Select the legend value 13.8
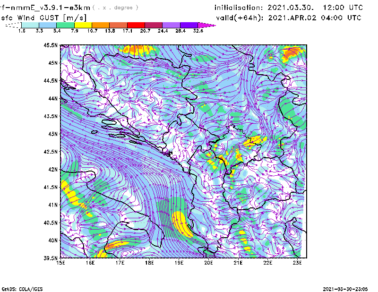378x292 pixels. pyautogui.click(x=110, y=31)
